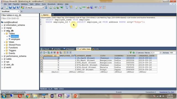
Task: Switch to the 5 Info tab
Action: click(x=95, y=49)
